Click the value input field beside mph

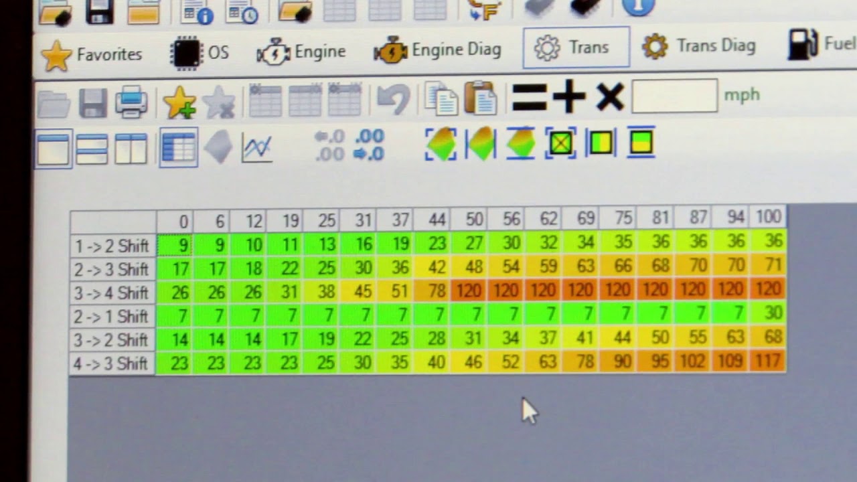click(x=674, y=96)
